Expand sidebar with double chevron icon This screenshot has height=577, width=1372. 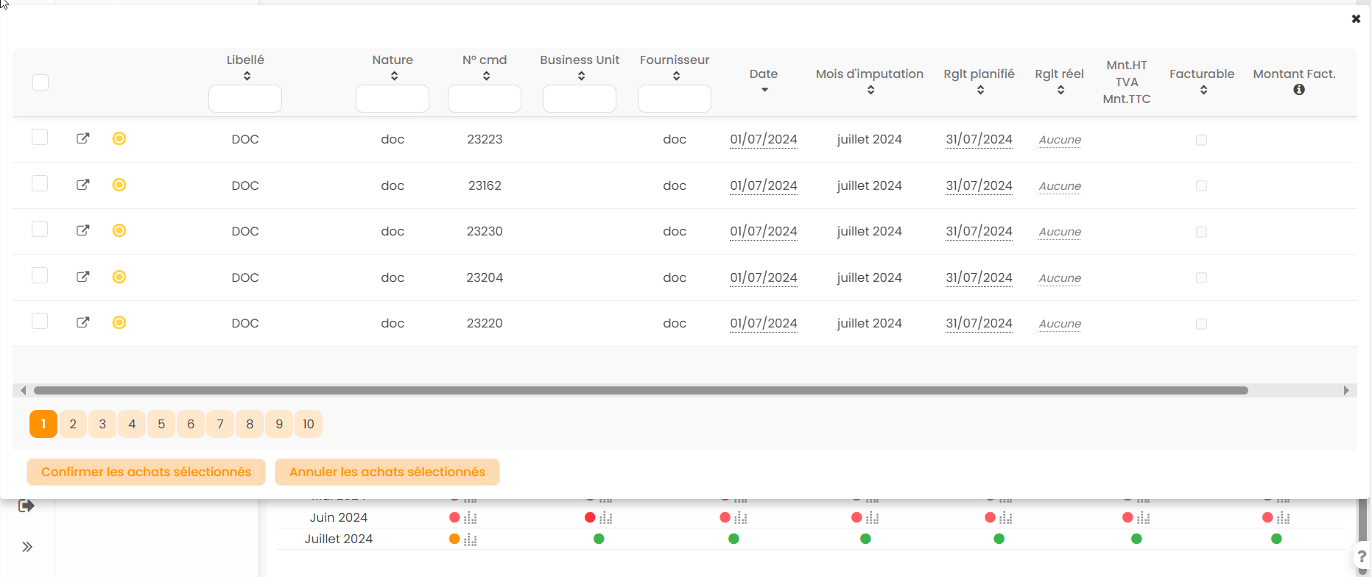(27, 547)
